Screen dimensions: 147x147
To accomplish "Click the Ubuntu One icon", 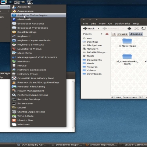I will [x=14, y=120].
